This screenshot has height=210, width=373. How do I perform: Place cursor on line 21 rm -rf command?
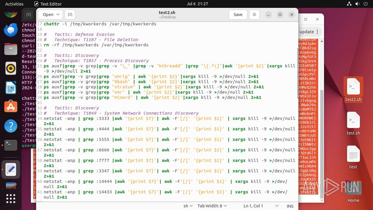tap(96, 45)
